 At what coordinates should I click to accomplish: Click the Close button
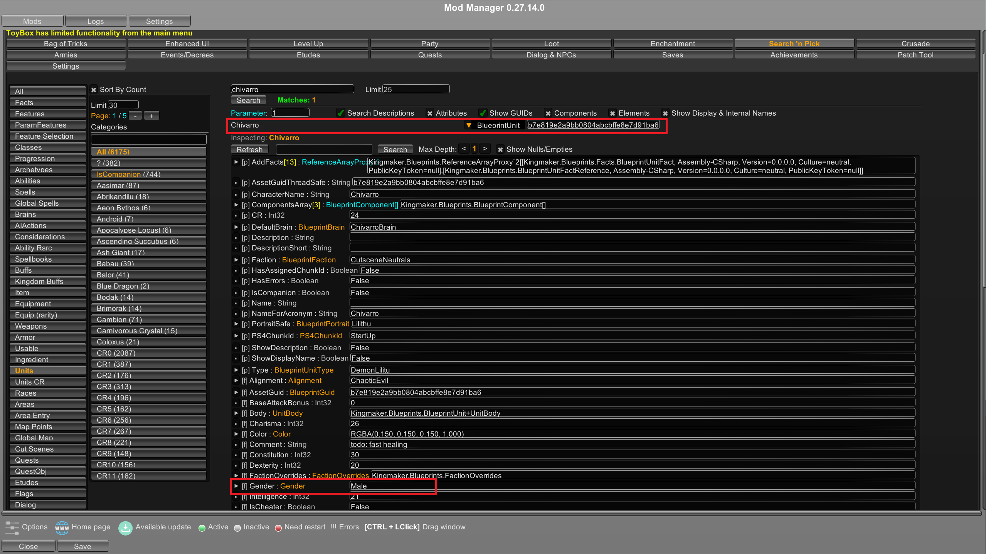29,546
